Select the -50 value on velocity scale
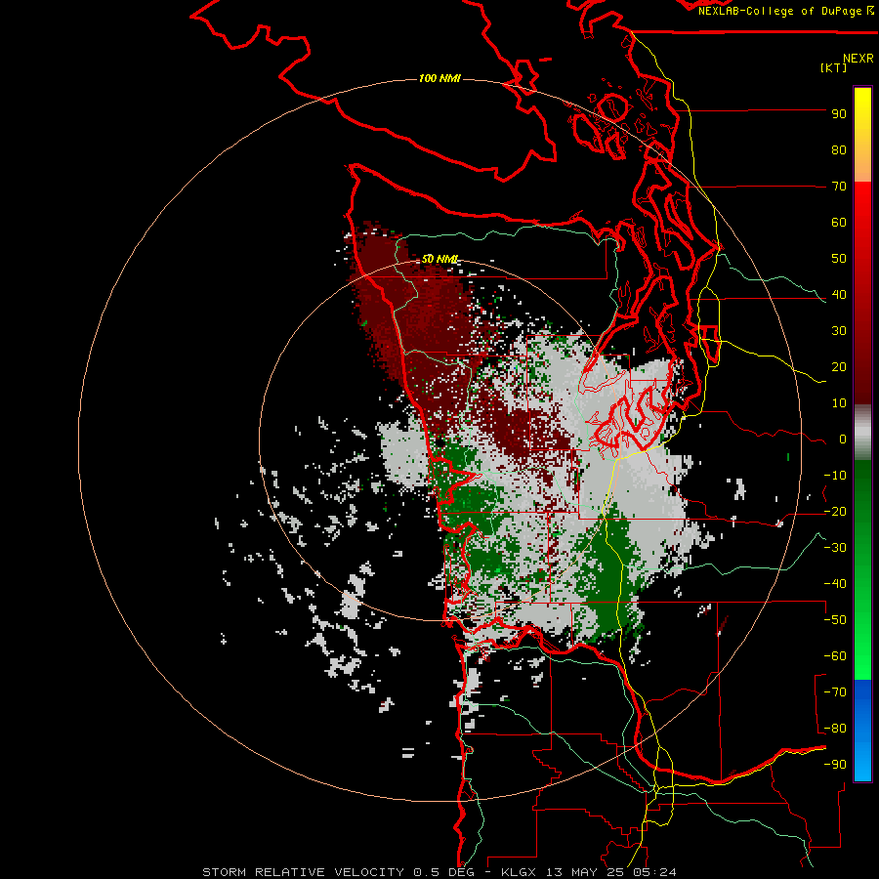The width and height of the screenshot is (879, 879). point(835,620)
